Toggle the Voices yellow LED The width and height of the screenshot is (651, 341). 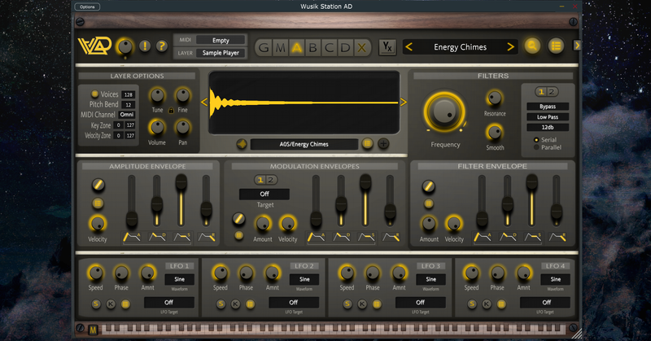94,94
